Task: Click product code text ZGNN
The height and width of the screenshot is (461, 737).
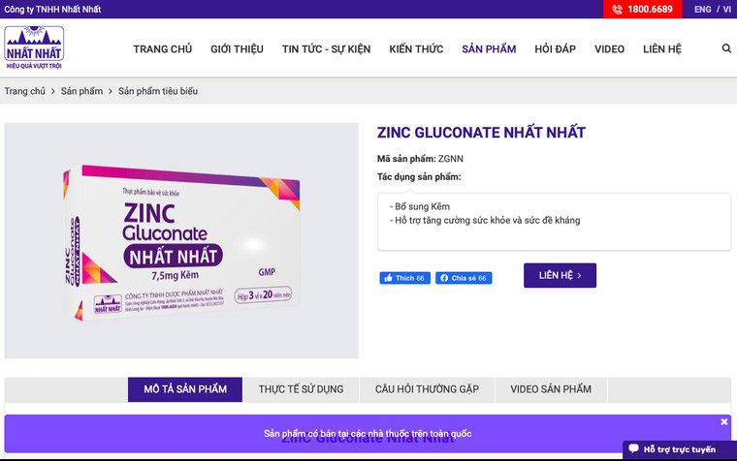Action: (450, 159)
